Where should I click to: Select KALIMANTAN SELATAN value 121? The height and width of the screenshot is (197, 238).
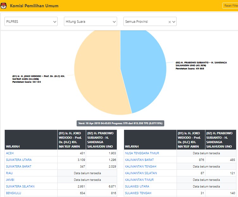click(x=232, y=173)
